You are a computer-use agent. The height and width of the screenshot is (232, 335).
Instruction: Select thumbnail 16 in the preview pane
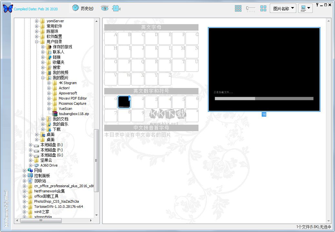[264, 69]
